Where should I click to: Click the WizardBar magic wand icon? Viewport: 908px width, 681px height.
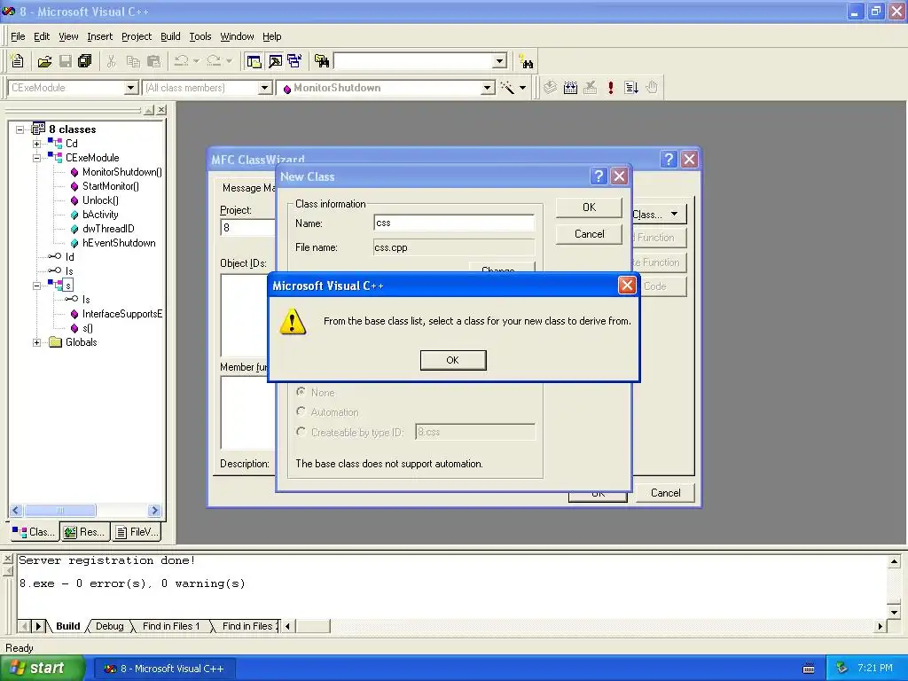(x=507, y=88)
